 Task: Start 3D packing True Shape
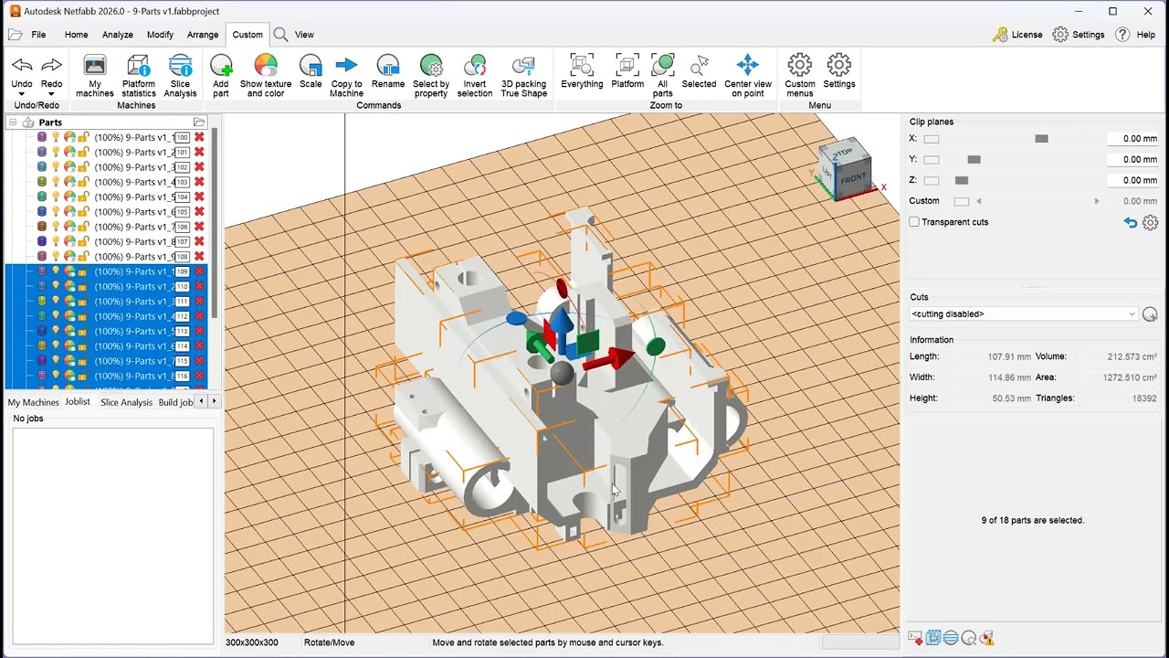(524, 75)
